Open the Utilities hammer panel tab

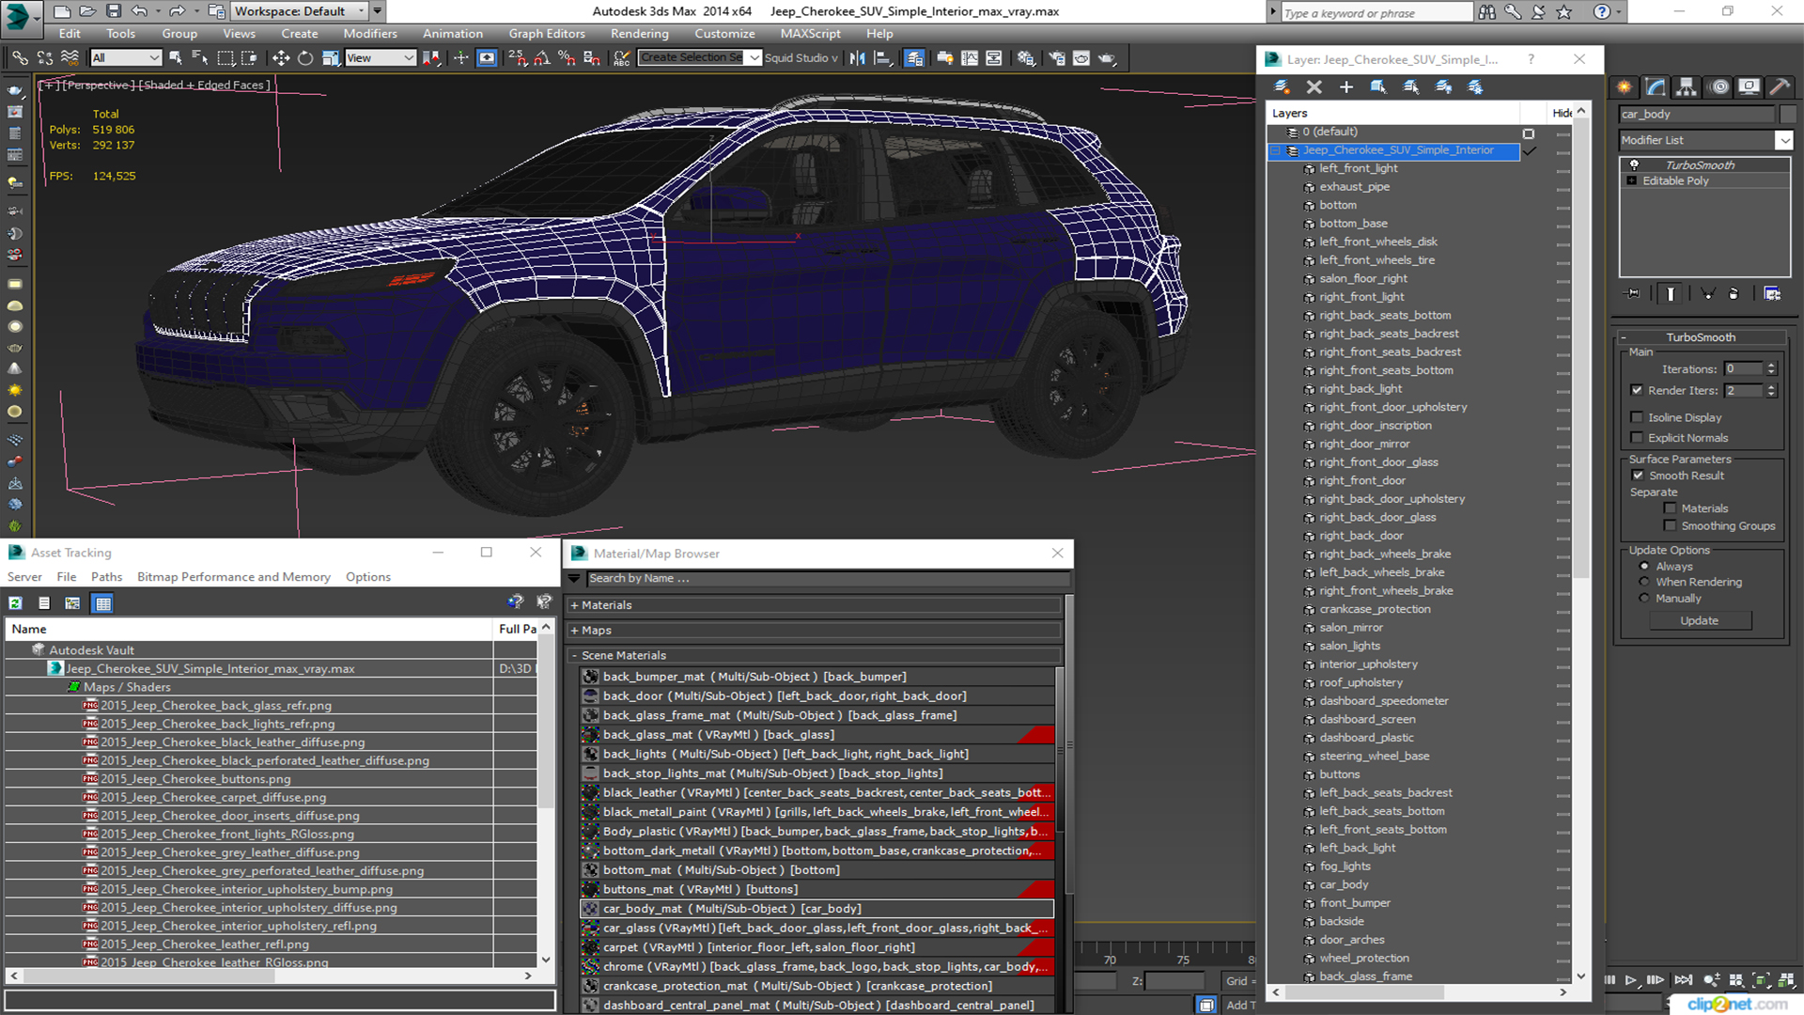(x=1780, y=86)
